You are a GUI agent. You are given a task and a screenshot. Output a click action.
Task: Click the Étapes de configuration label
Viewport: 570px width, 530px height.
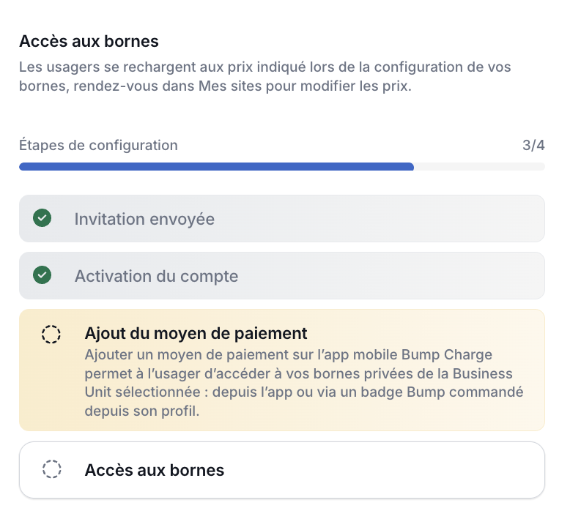tap(98, 145)
